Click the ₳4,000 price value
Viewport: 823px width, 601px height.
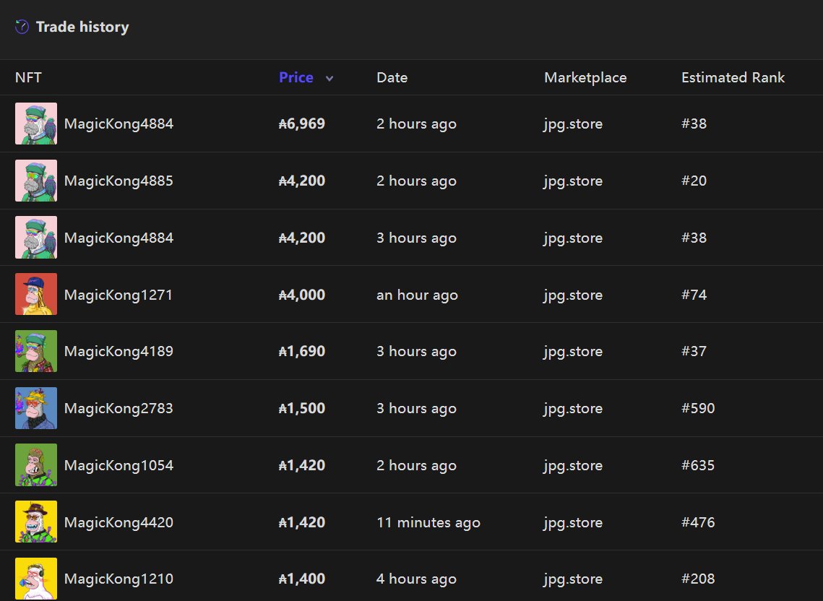pyautogui.click(x=302, y=295)
